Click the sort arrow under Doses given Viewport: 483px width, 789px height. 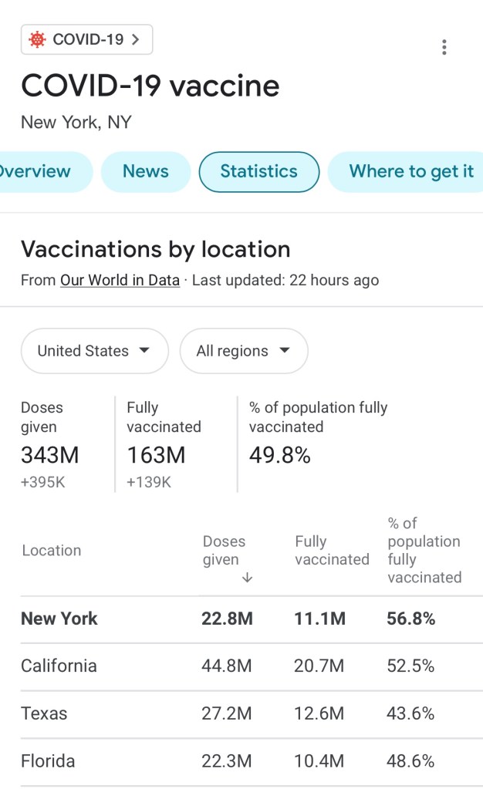point(247,578)
